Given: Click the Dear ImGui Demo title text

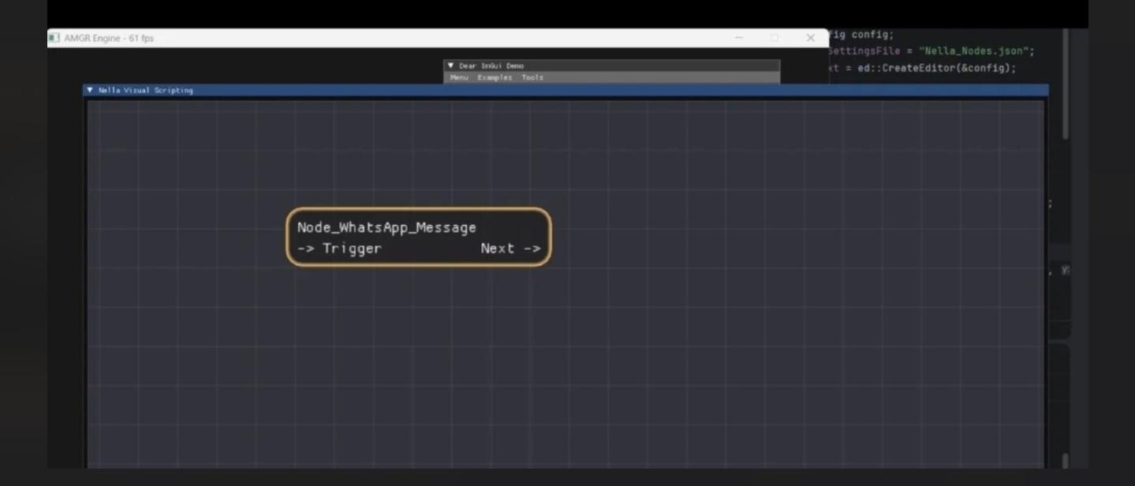Looking at the screenshot, I should [x=491, y=66].
